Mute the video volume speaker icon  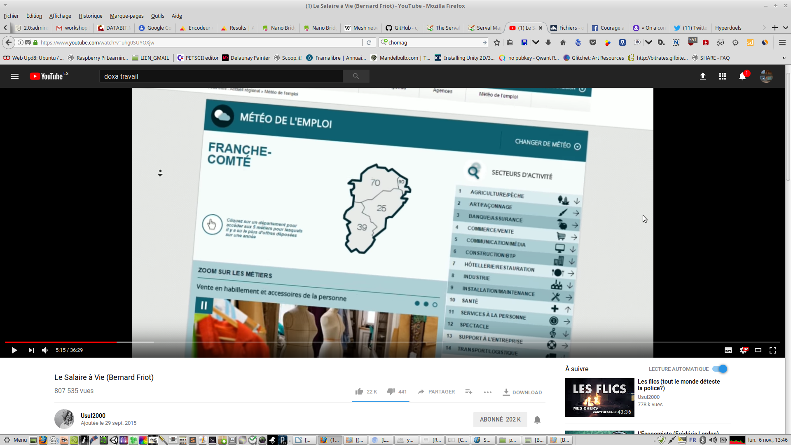click(x=45, y=350)
